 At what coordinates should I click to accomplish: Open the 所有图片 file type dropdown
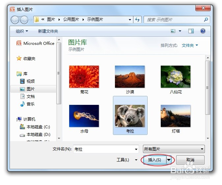coord(174,149)
